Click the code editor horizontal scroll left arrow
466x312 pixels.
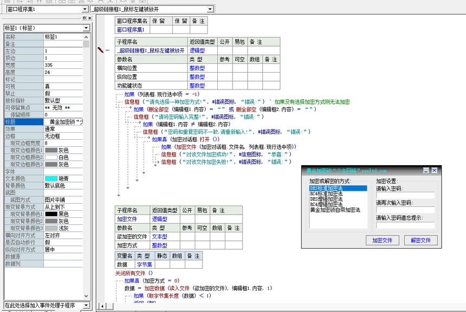click(102, 306)
